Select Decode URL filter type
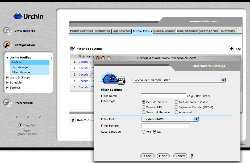The height and width of the screenshot is (163, 250). (x=144, y=107)
